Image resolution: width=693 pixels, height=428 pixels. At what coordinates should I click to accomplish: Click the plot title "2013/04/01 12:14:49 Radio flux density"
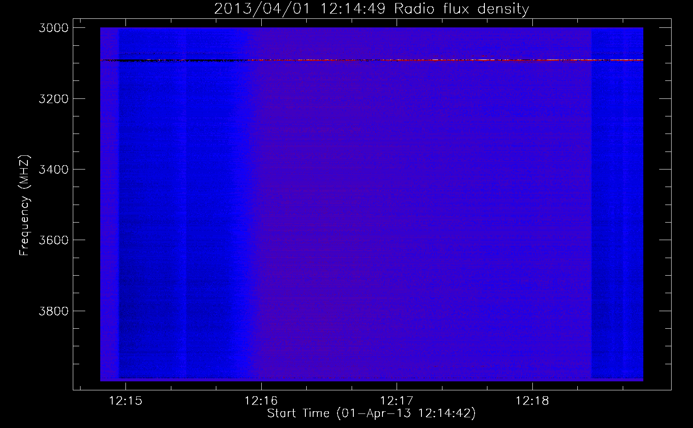(371, 9)
